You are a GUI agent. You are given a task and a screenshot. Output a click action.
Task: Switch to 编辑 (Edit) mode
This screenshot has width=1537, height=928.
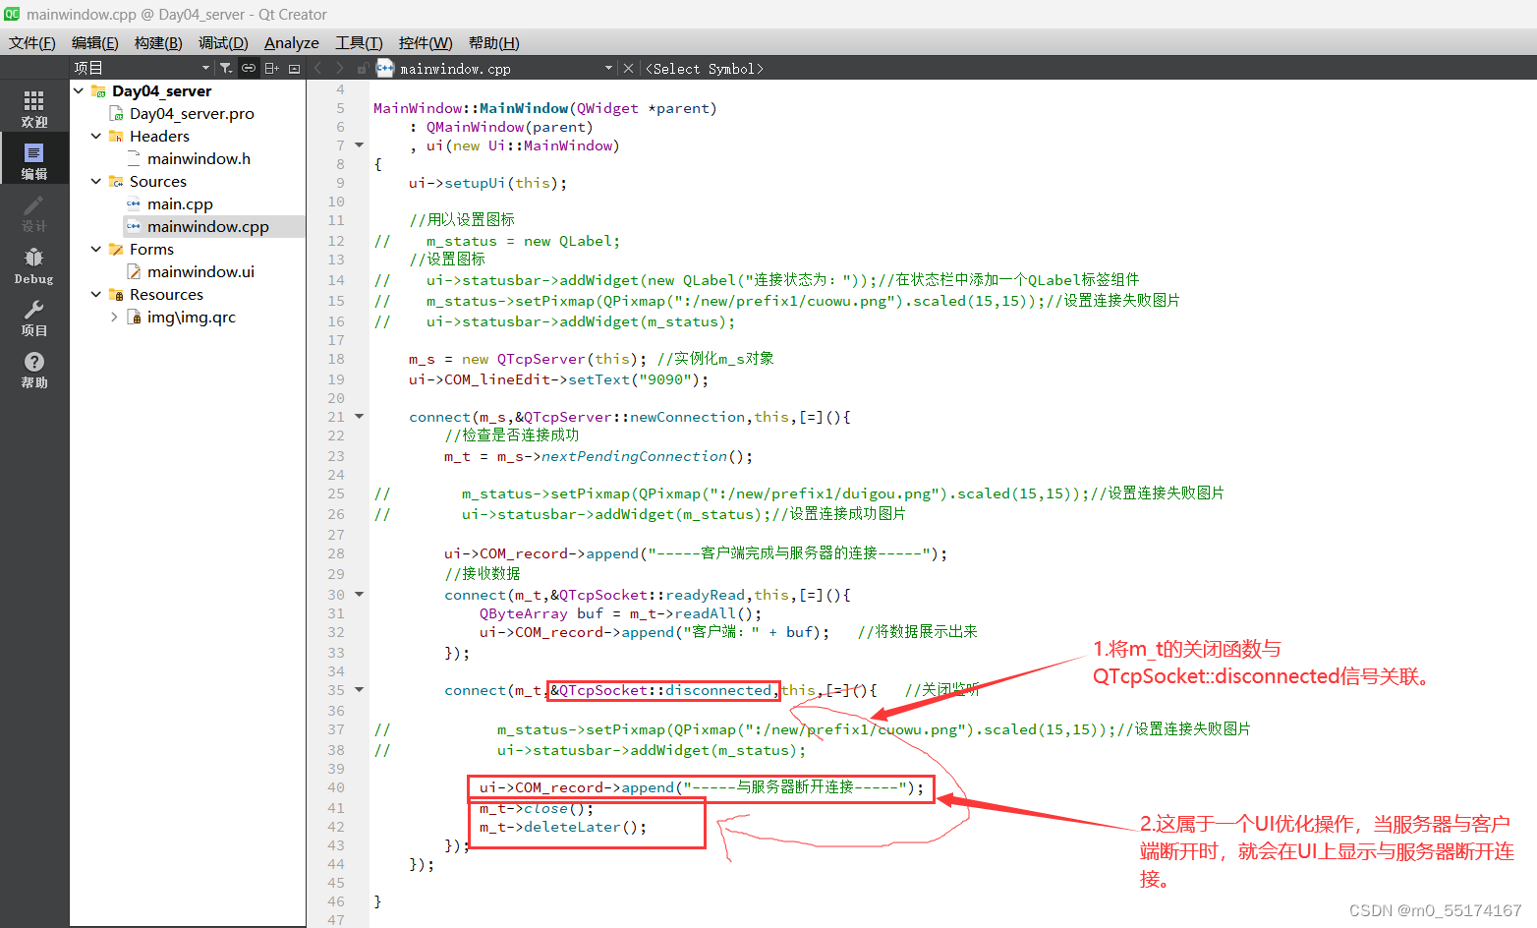[34, 160]
